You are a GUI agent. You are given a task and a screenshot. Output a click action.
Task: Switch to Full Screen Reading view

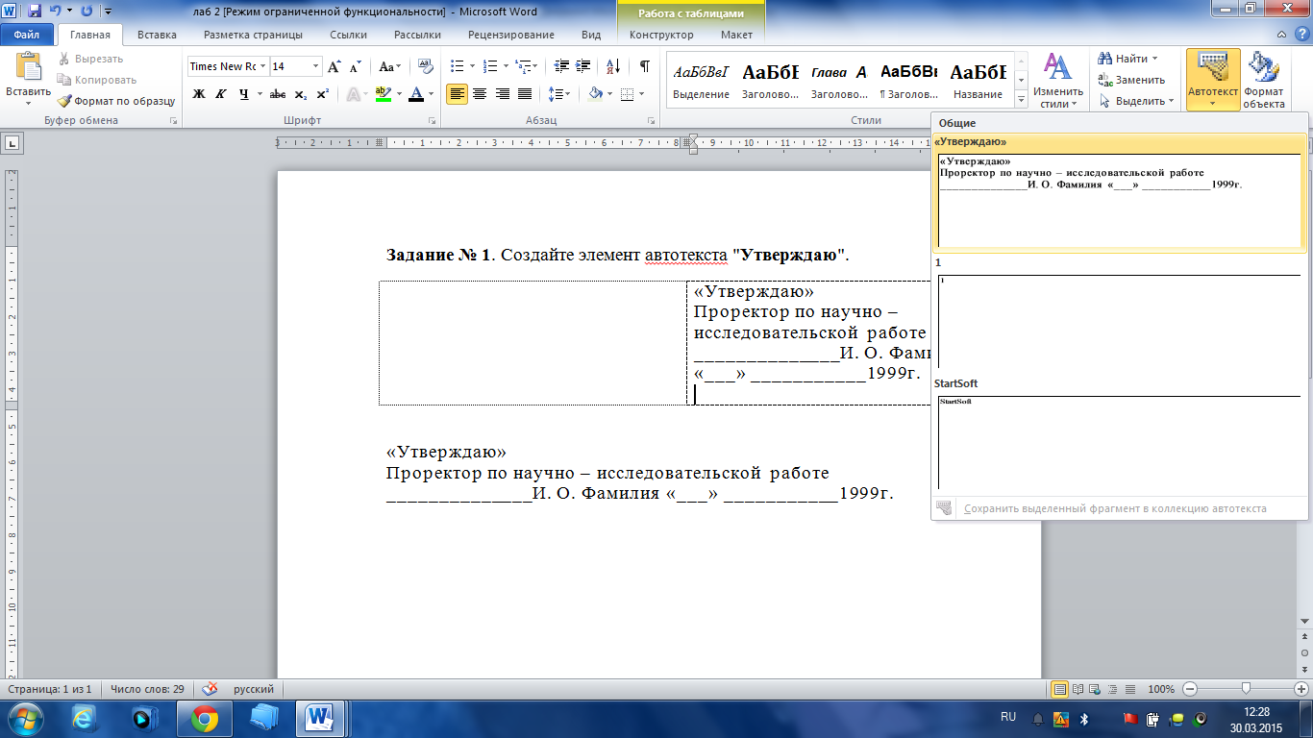coord(1079,689)
